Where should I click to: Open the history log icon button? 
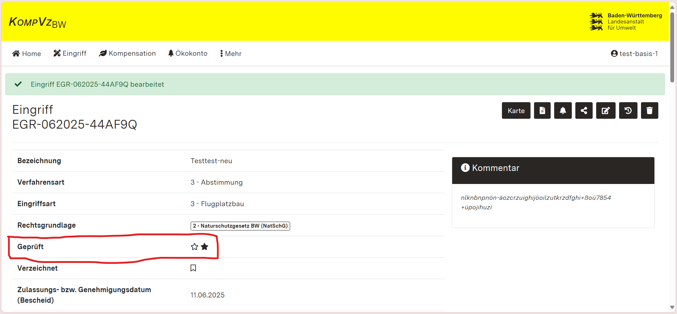(628, 111)
